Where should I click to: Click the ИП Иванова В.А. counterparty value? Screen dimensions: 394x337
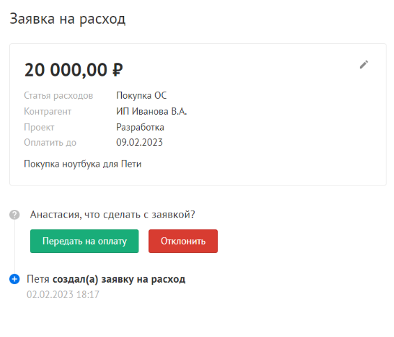pyautogui.click(x=151, y=111)
